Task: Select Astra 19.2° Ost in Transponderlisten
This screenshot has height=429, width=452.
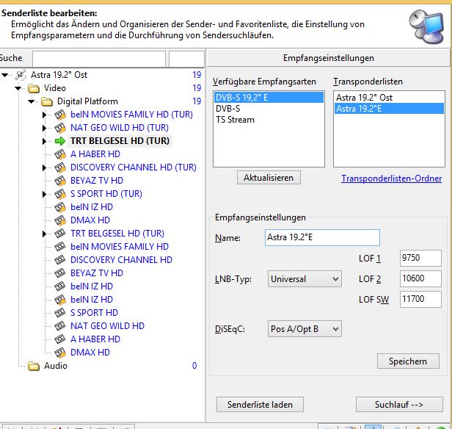Action: click(365, 98)
